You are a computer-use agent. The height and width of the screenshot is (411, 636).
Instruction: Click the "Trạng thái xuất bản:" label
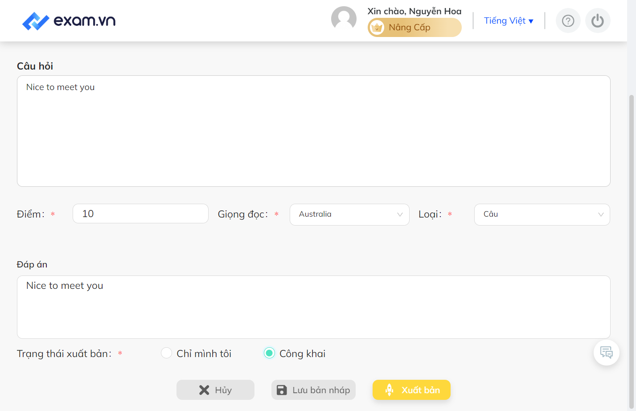(x=64, y=354)
